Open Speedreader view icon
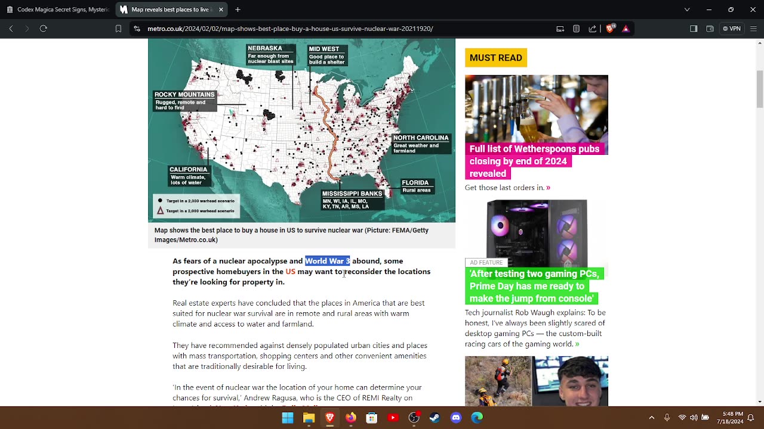The width and height of the screenshot is (764, 429). pos(576,29)
